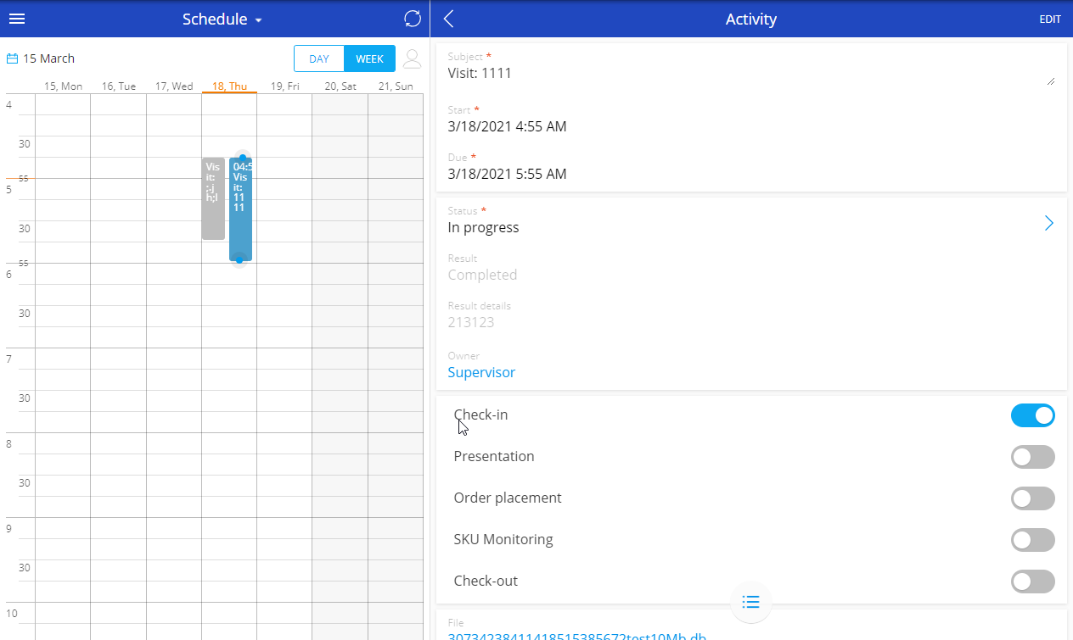Image resolution: width=1073 pixels, height=640 pixels.
Task: Open Status options via chevron arrow
Action: point(1049,223)
